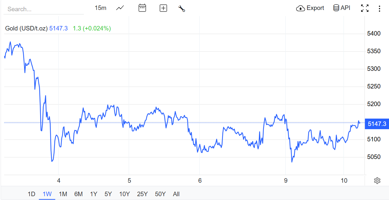Click the add comparison plus icon
Viewport: 389px width, 200px height.
pos(164,8)
